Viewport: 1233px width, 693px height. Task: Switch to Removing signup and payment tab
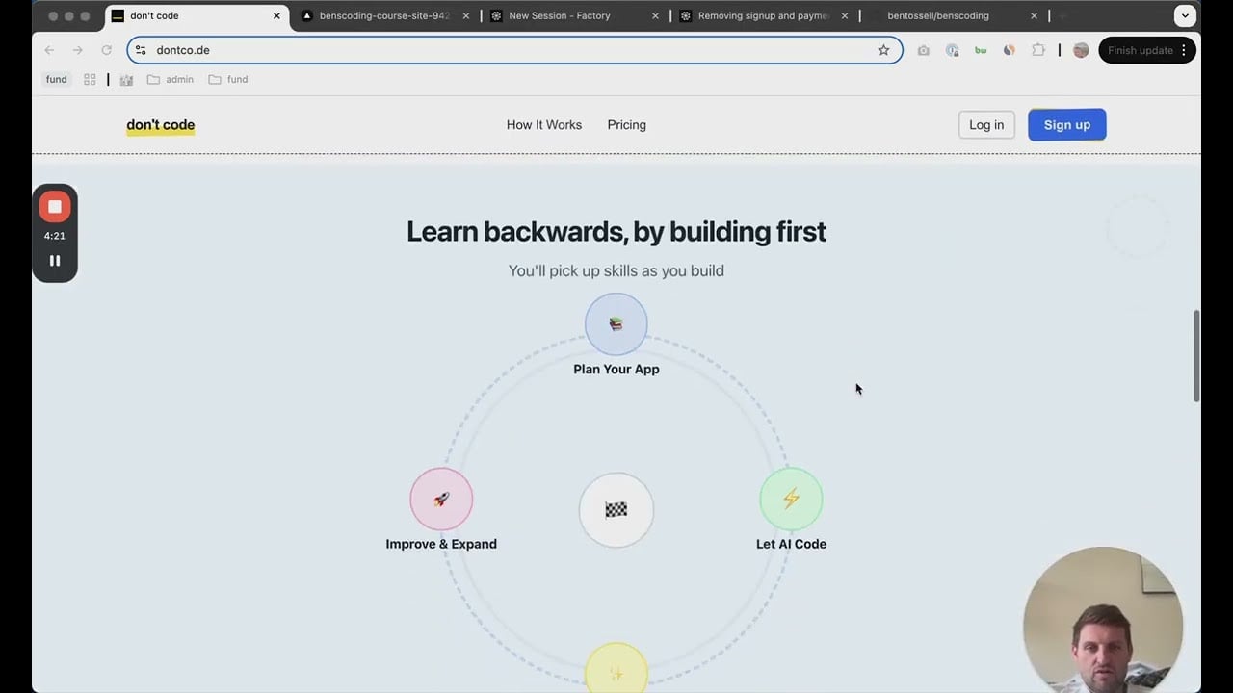[763, 15]
